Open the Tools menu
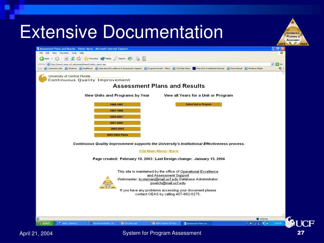Screen dimensions: 324x243 [x=74, y=53]
